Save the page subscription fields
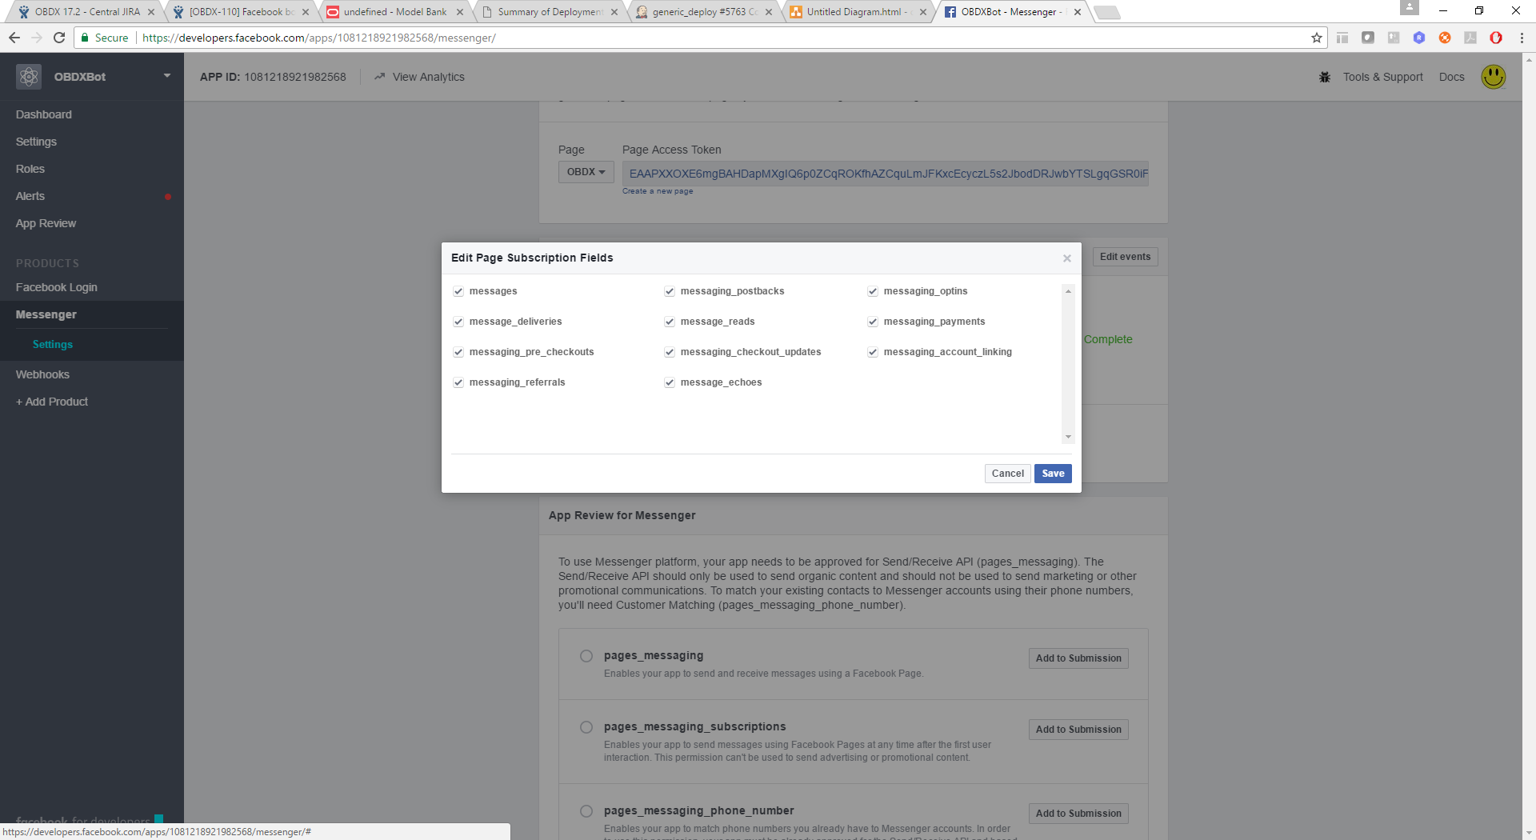 point(1053,474)
